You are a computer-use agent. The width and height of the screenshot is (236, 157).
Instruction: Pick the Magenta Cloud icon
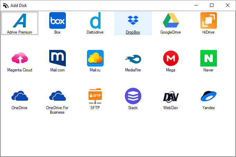(20, 58)
